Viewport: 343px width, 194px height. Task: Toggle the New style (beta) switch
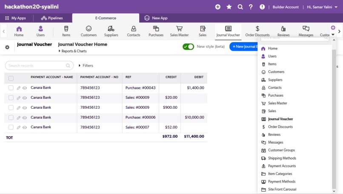(x=188, y=47)
